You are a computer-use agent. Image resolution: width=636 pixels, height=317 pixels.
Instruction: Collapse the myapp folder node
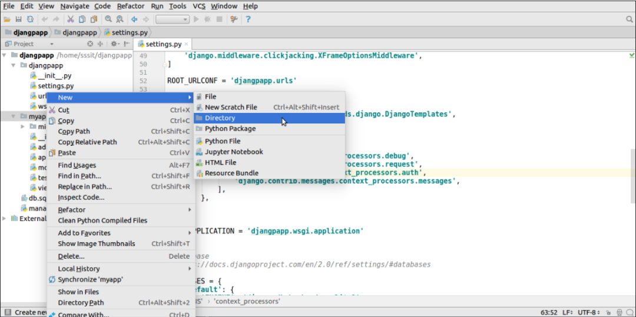point(14,116)
